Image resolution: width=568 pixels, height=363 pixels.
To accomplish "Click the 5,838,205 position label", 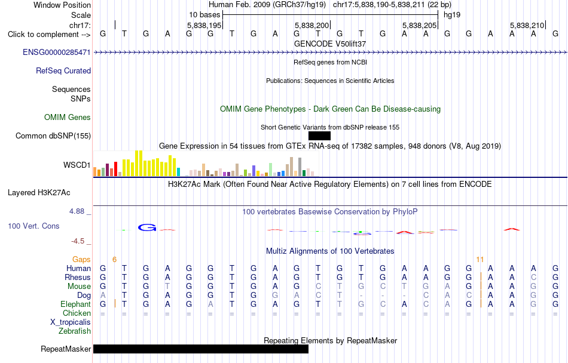I will [x=420, y=25].
